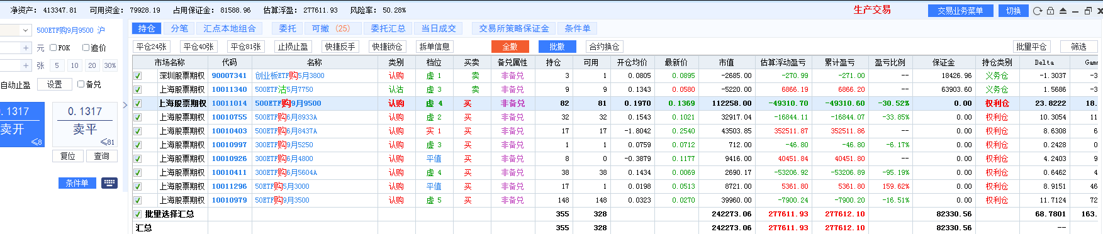This screenshot has width=1103, height=234.
Task: Click the plus icon beside the price field
Action: [26, 48]
